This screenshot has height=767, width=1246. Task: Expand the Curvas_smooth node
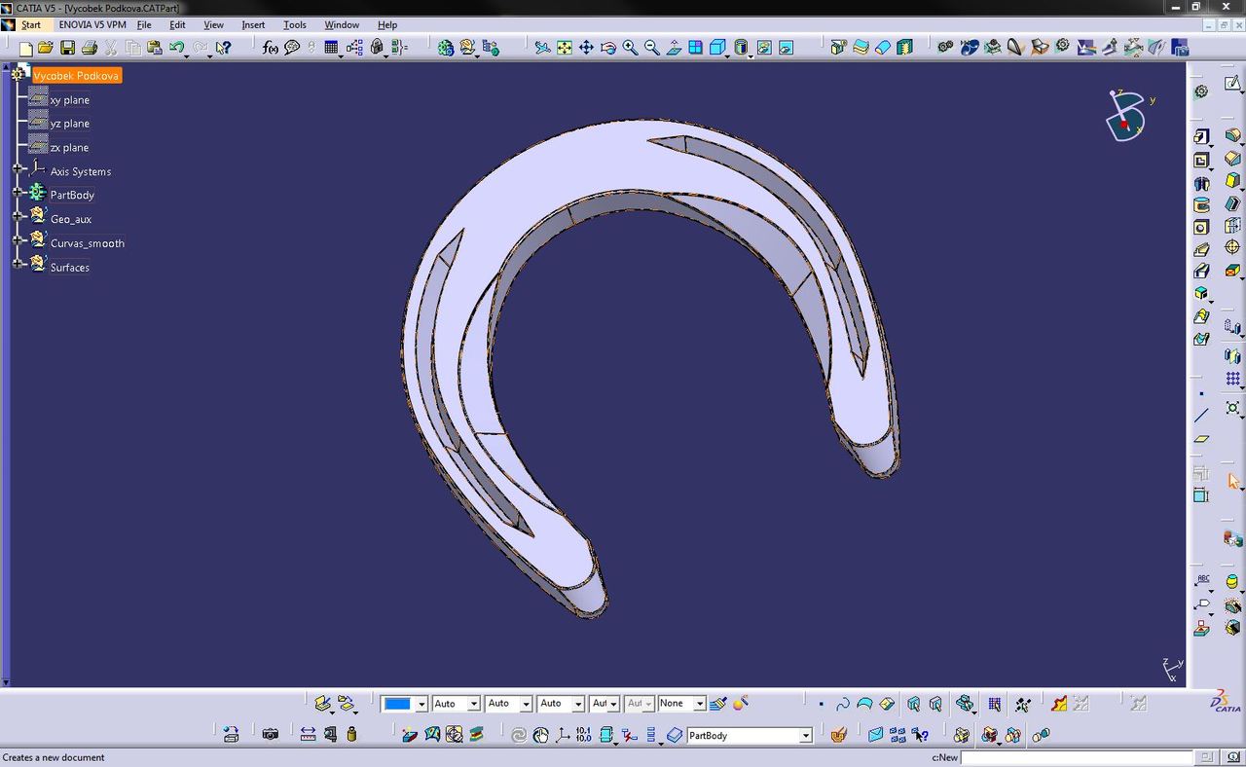pyautogui.click(x=18, y=239)
